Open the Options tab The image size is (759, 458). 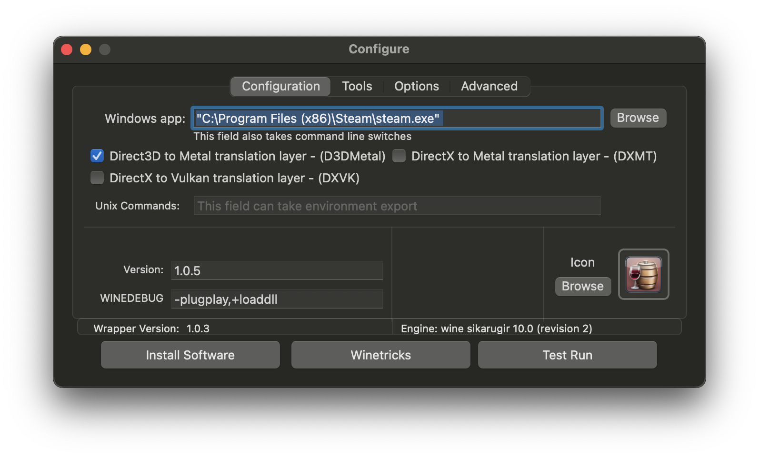click(x=416, y=86)
